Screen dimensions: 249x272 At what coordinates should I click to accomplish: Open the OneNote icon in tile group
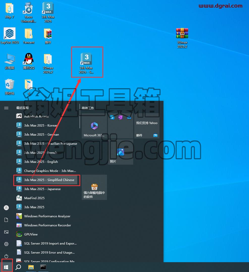120,117
